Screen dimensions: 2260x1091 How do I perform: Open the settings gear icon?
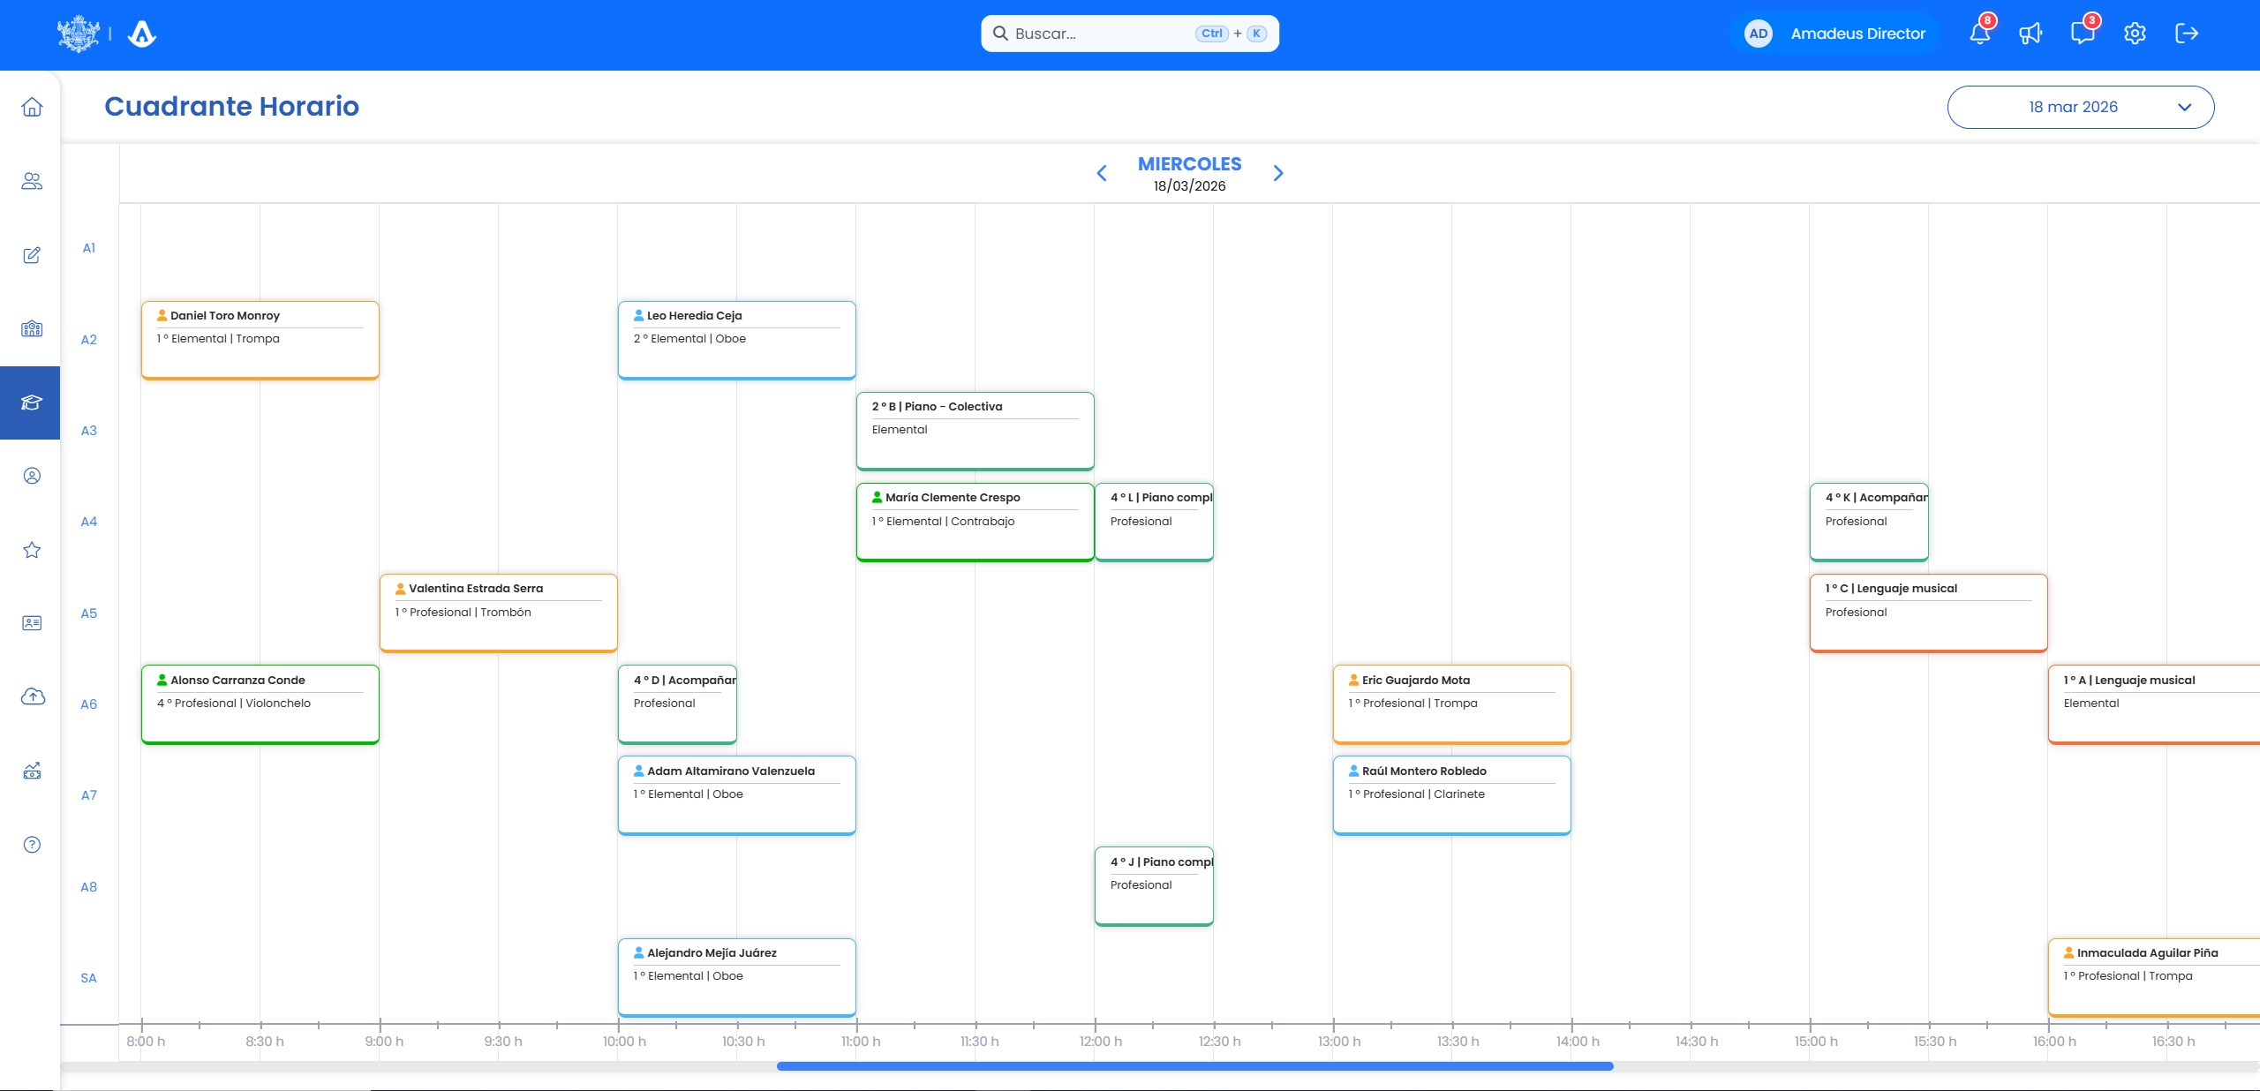click(2135, 34)
